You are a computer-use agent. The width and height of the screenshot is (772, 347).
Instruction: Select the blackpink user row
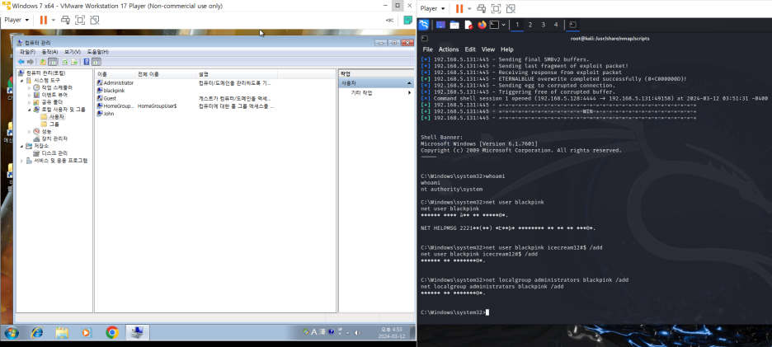coord(111,91)
